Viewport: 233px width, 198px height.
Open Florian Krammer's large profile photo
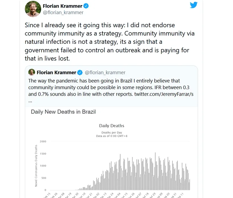click(x=33, y=9)
